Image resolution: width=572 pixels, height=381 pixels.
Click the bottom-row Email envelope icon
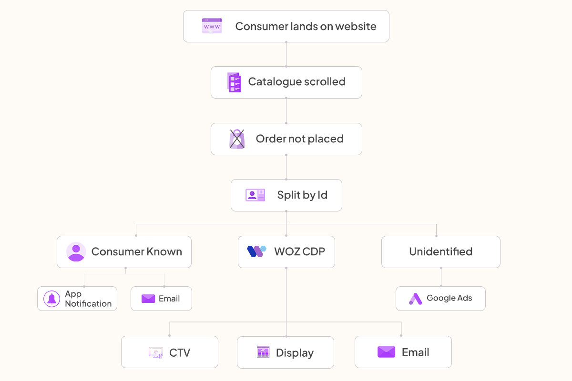386,352
